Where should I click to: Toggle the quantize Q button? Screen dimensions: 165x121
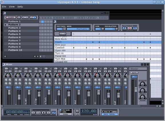(x=135, y=28)
